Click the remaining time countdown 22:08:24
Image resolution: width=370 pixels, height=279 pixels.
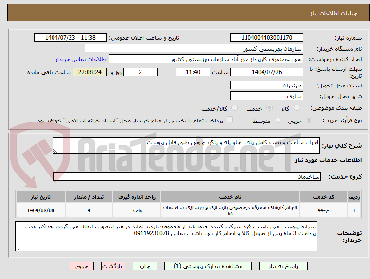coord(89,72)
